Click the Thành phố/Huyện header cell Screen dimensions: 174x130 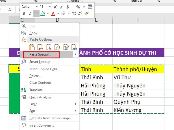(138, 69)
